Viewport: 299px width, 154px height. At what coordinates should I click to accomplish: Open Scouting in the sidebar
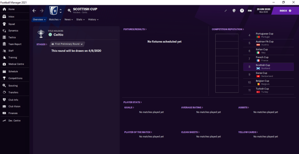tap(13, 86)
